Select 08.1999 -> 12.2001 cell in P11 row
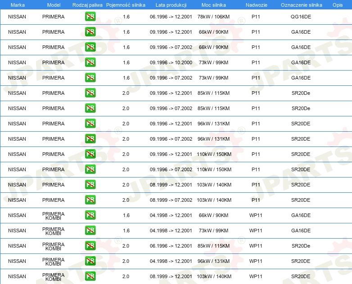This screenshot has height=284, width=352. point(171,185)
